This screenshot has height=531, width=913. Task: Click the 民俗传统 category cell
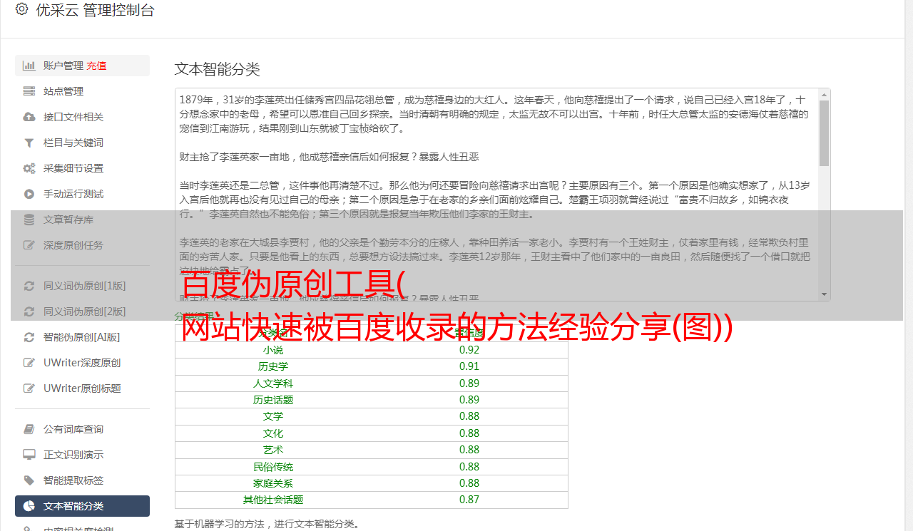point(273,467)
